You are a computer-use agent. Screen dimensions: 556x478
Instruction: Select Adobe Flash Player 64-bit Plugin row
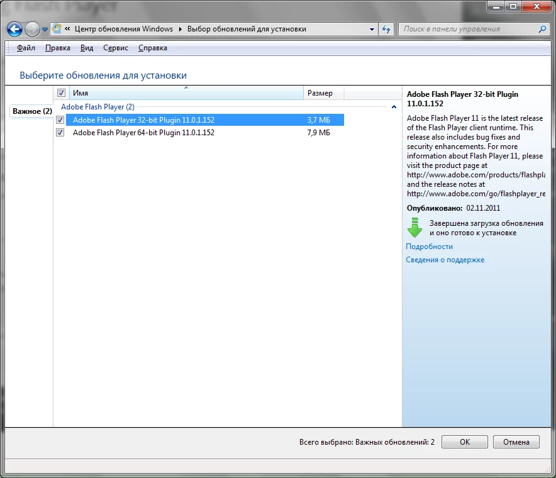point(205,133)
